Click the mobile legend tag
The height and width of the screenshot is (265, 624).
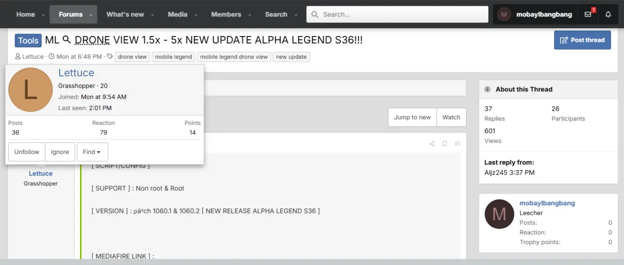(x=174, y=57)
